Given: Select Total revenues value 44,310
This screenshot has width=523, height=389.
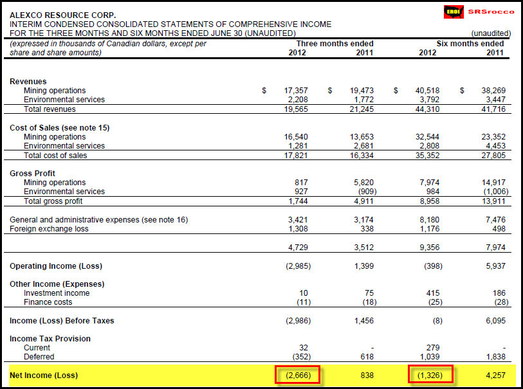Looking at the screenshot, I should (427, 109).
